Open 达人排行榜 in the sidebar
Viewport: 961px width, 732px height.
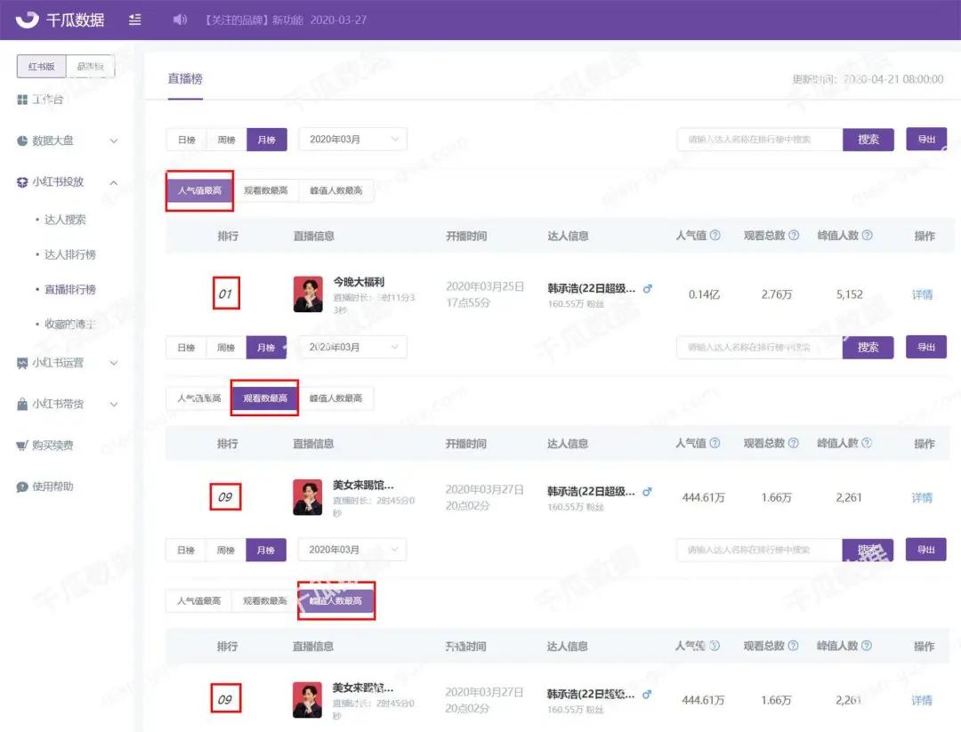70,254
